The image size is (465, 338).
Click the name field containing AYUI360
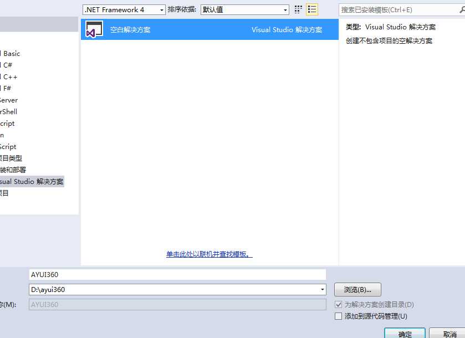click(x=177, y=274)
